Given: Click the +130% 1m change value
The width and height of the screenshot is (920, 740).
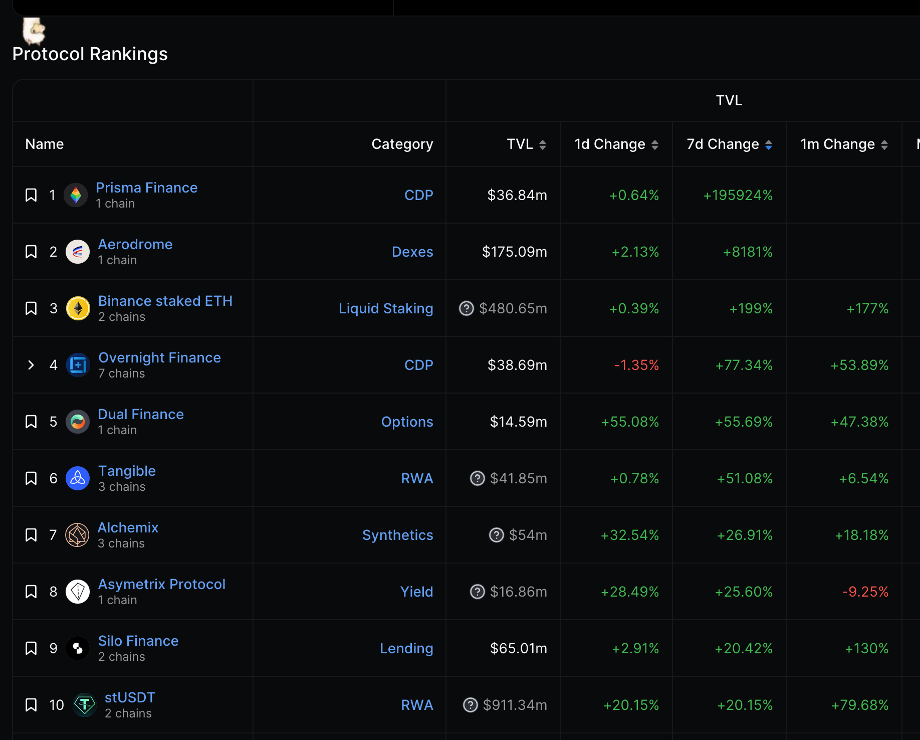Looking at the screenshot, I should [866, 648].
